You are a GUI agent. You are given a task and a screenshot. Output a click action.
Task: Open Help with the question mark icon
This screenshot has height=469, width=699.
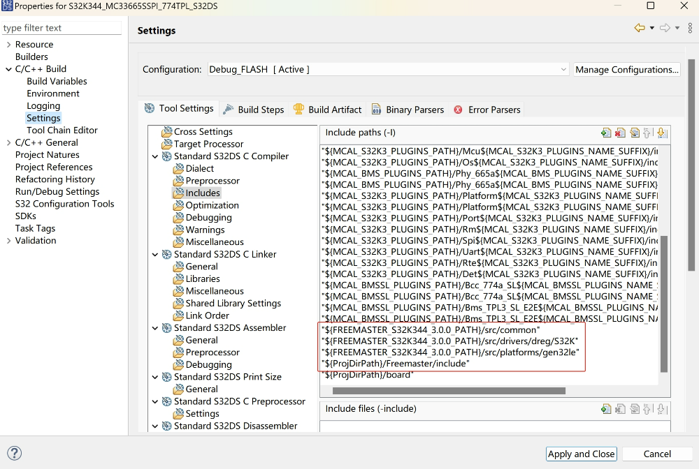coord(13,454)
